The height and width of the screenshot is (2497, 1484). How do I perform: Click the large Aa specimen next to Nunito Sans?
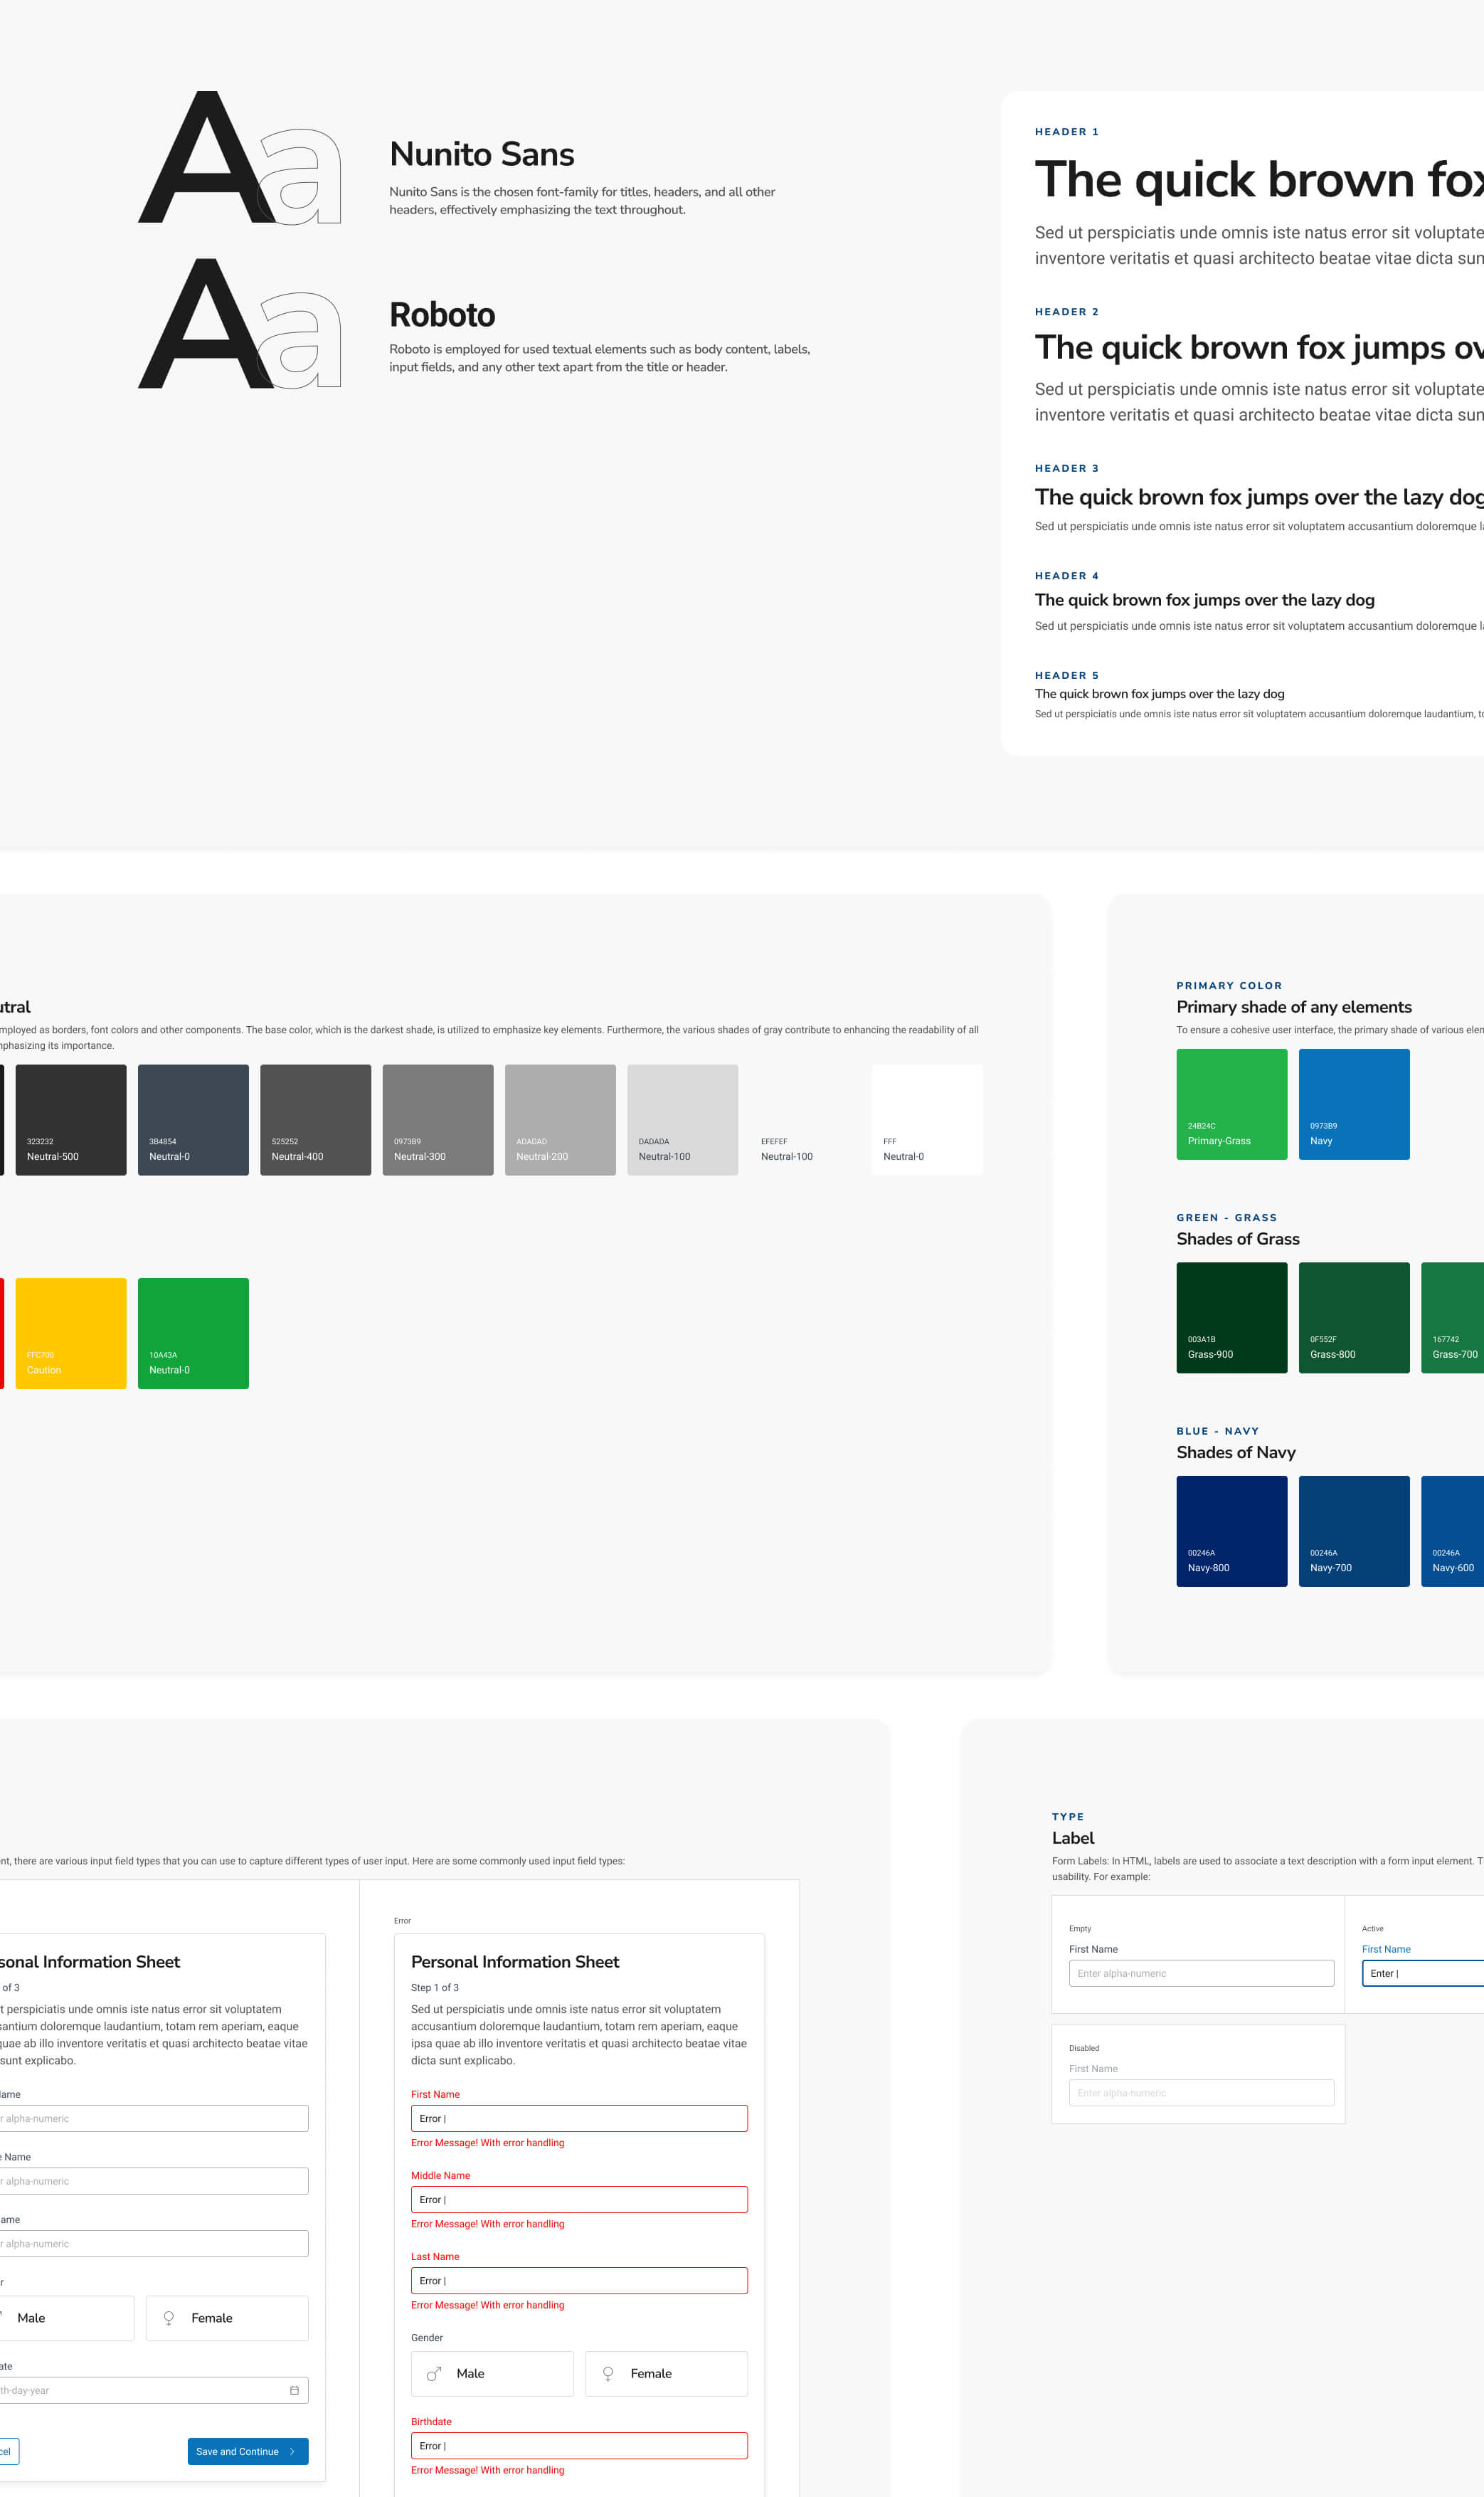(240, 157)
